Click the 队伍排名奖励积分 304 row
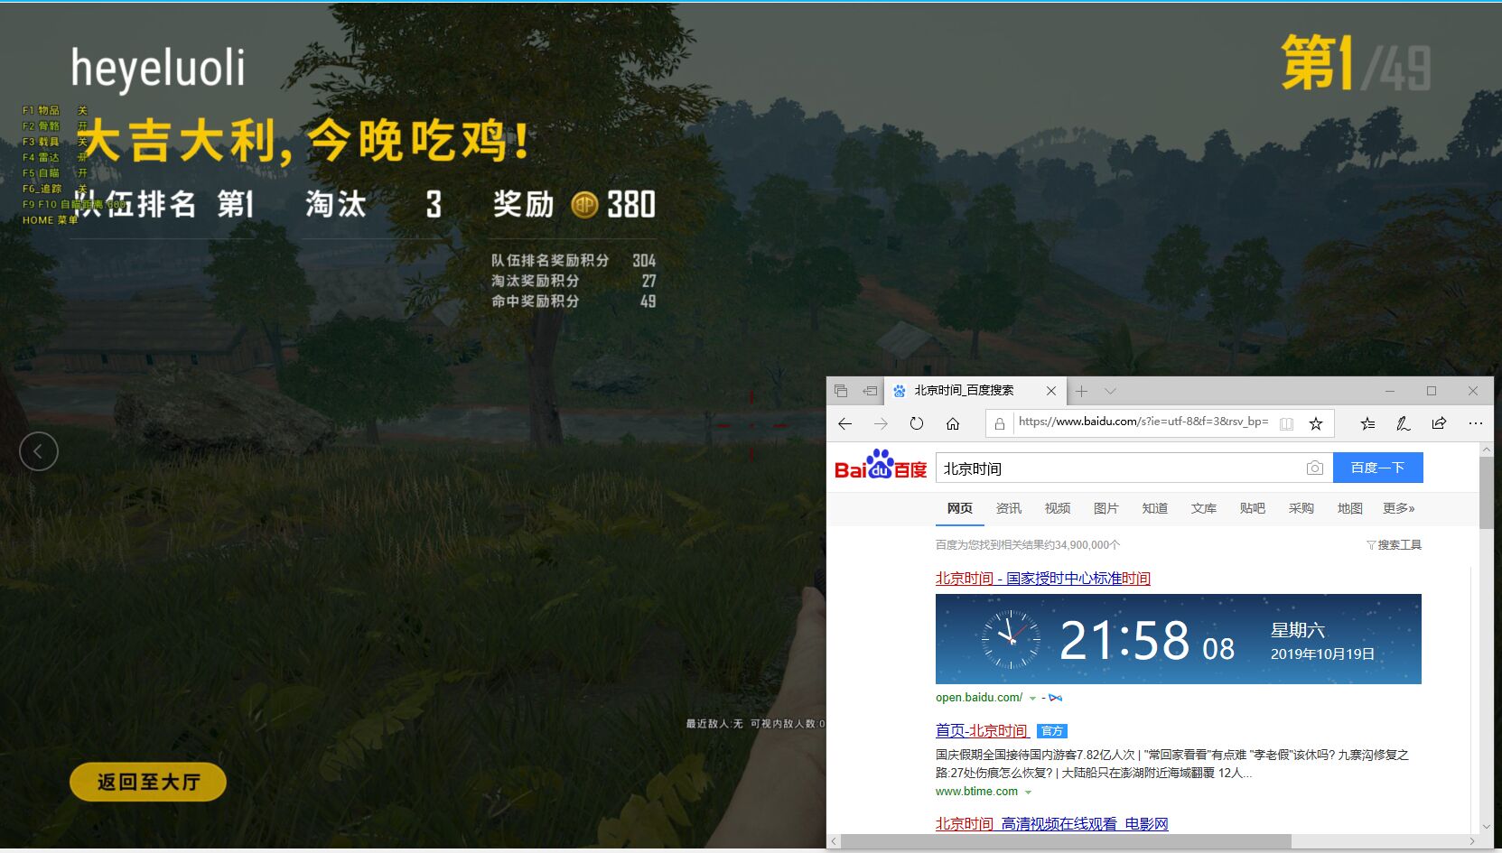 (574, 261)
